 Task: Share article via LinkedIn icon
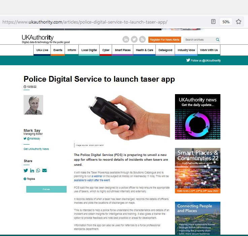[32, 170]
